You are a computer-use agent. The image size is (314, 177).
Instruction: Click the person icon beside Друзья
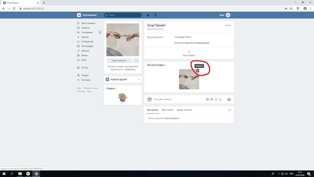[78, 37]
